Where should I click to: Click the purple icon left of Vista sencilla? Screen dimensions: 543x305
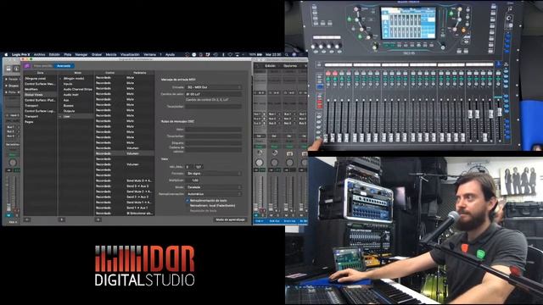pyautogui.click(x=27, y=66)
